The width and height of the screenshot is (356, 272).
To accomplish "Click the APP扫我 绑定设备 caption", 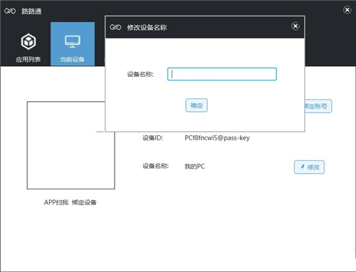I will pos(70,202).
